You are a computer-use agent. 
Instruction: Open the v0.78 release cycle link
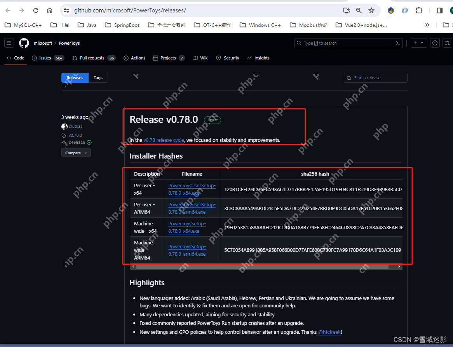pyautogui.click(x=164, y=140)
